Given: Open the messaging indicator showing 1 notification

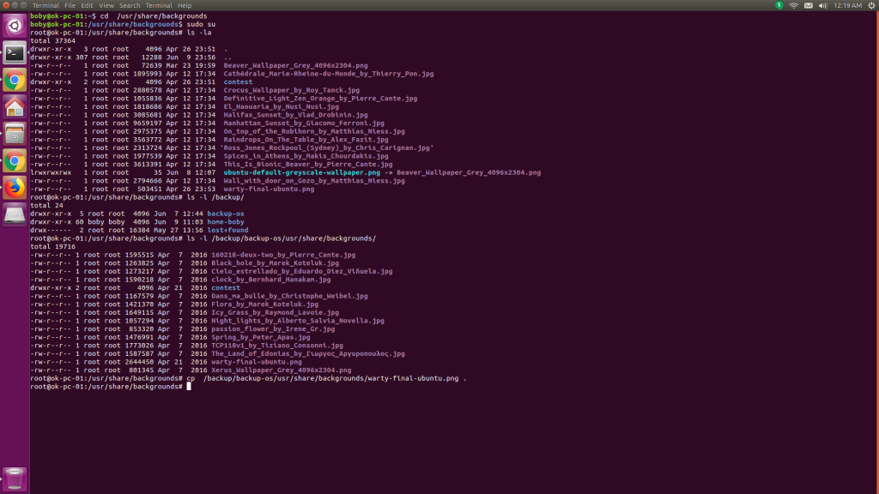Looking at the screenshot, I should point(779,7).
